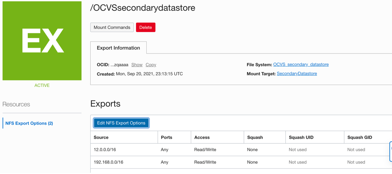Copy the OCID to clipboard

tap(150, 65)
